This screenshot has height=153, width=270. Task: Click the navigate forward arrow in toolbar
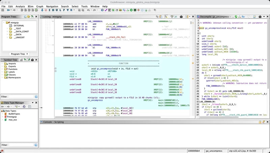coord(14,10)
